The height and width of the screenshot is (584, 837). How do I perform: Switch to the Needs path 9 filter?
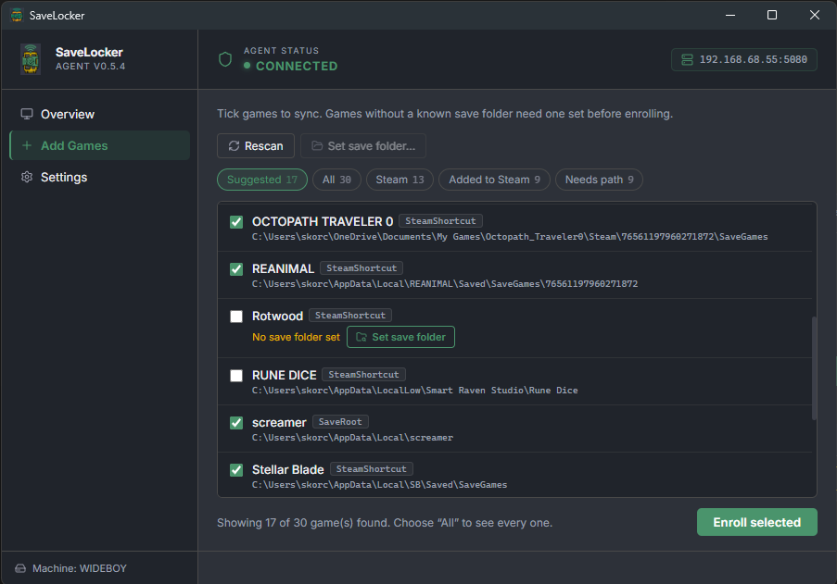599,180
